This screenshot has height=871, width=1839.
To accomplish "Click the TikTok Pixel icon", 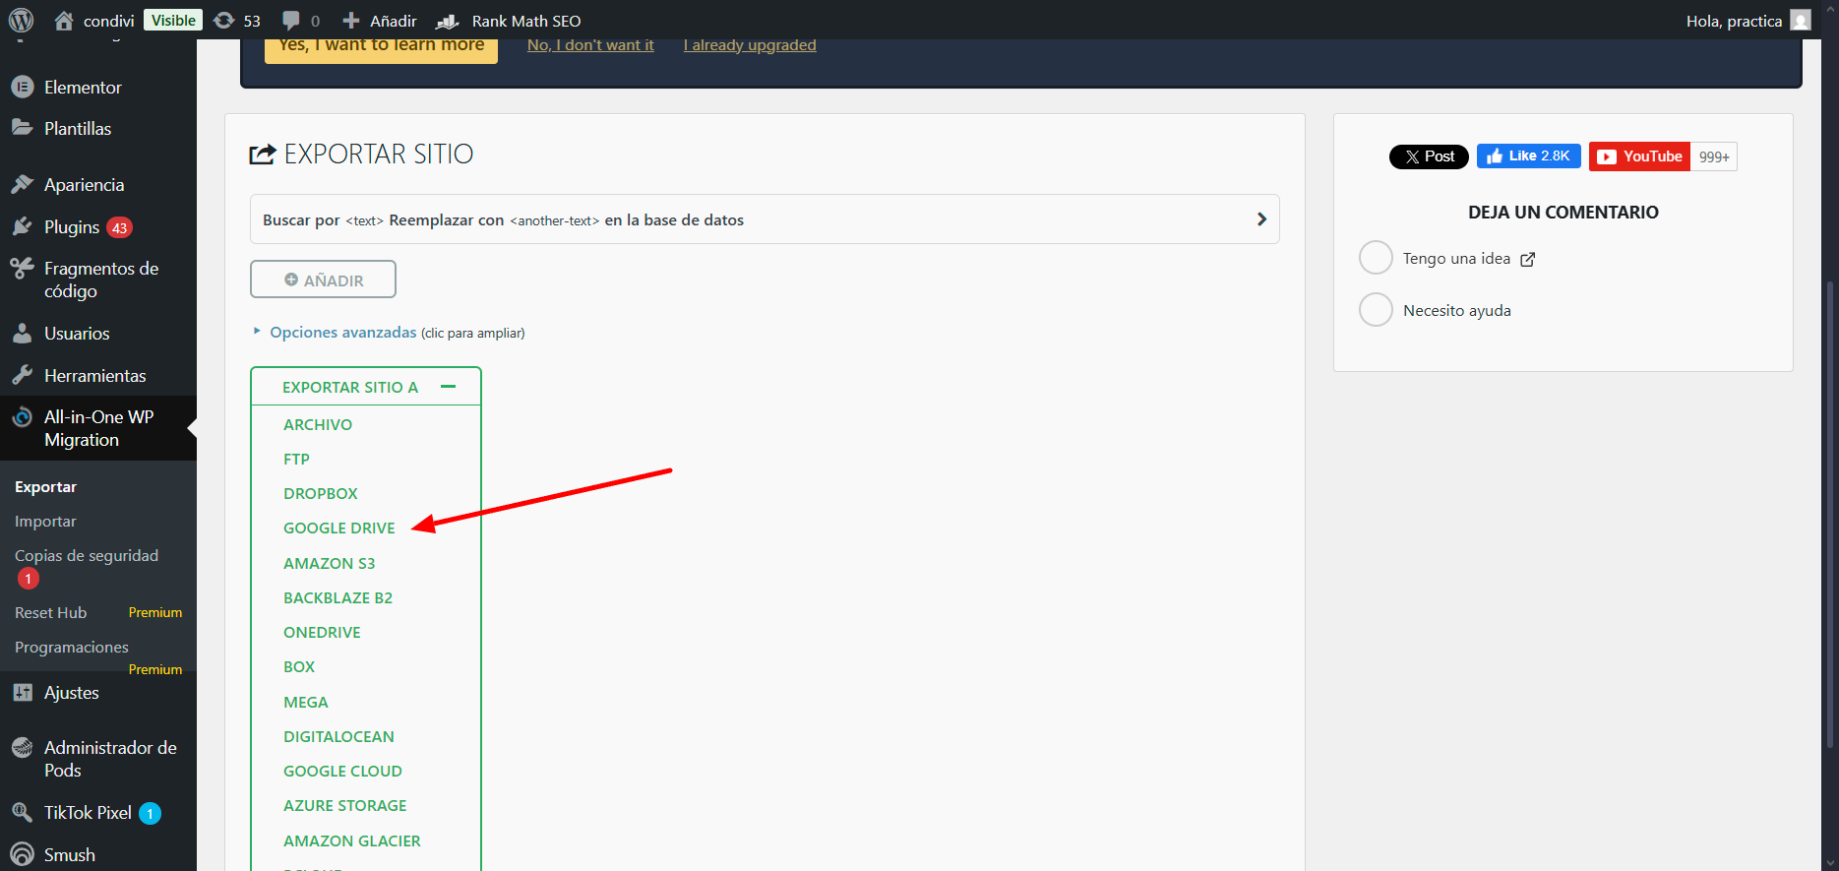I will [22, 812].
